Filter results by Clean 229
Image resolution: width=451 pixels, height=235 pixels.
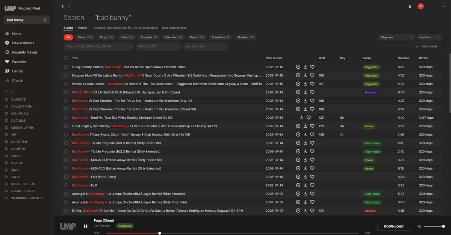coord(85,37)
